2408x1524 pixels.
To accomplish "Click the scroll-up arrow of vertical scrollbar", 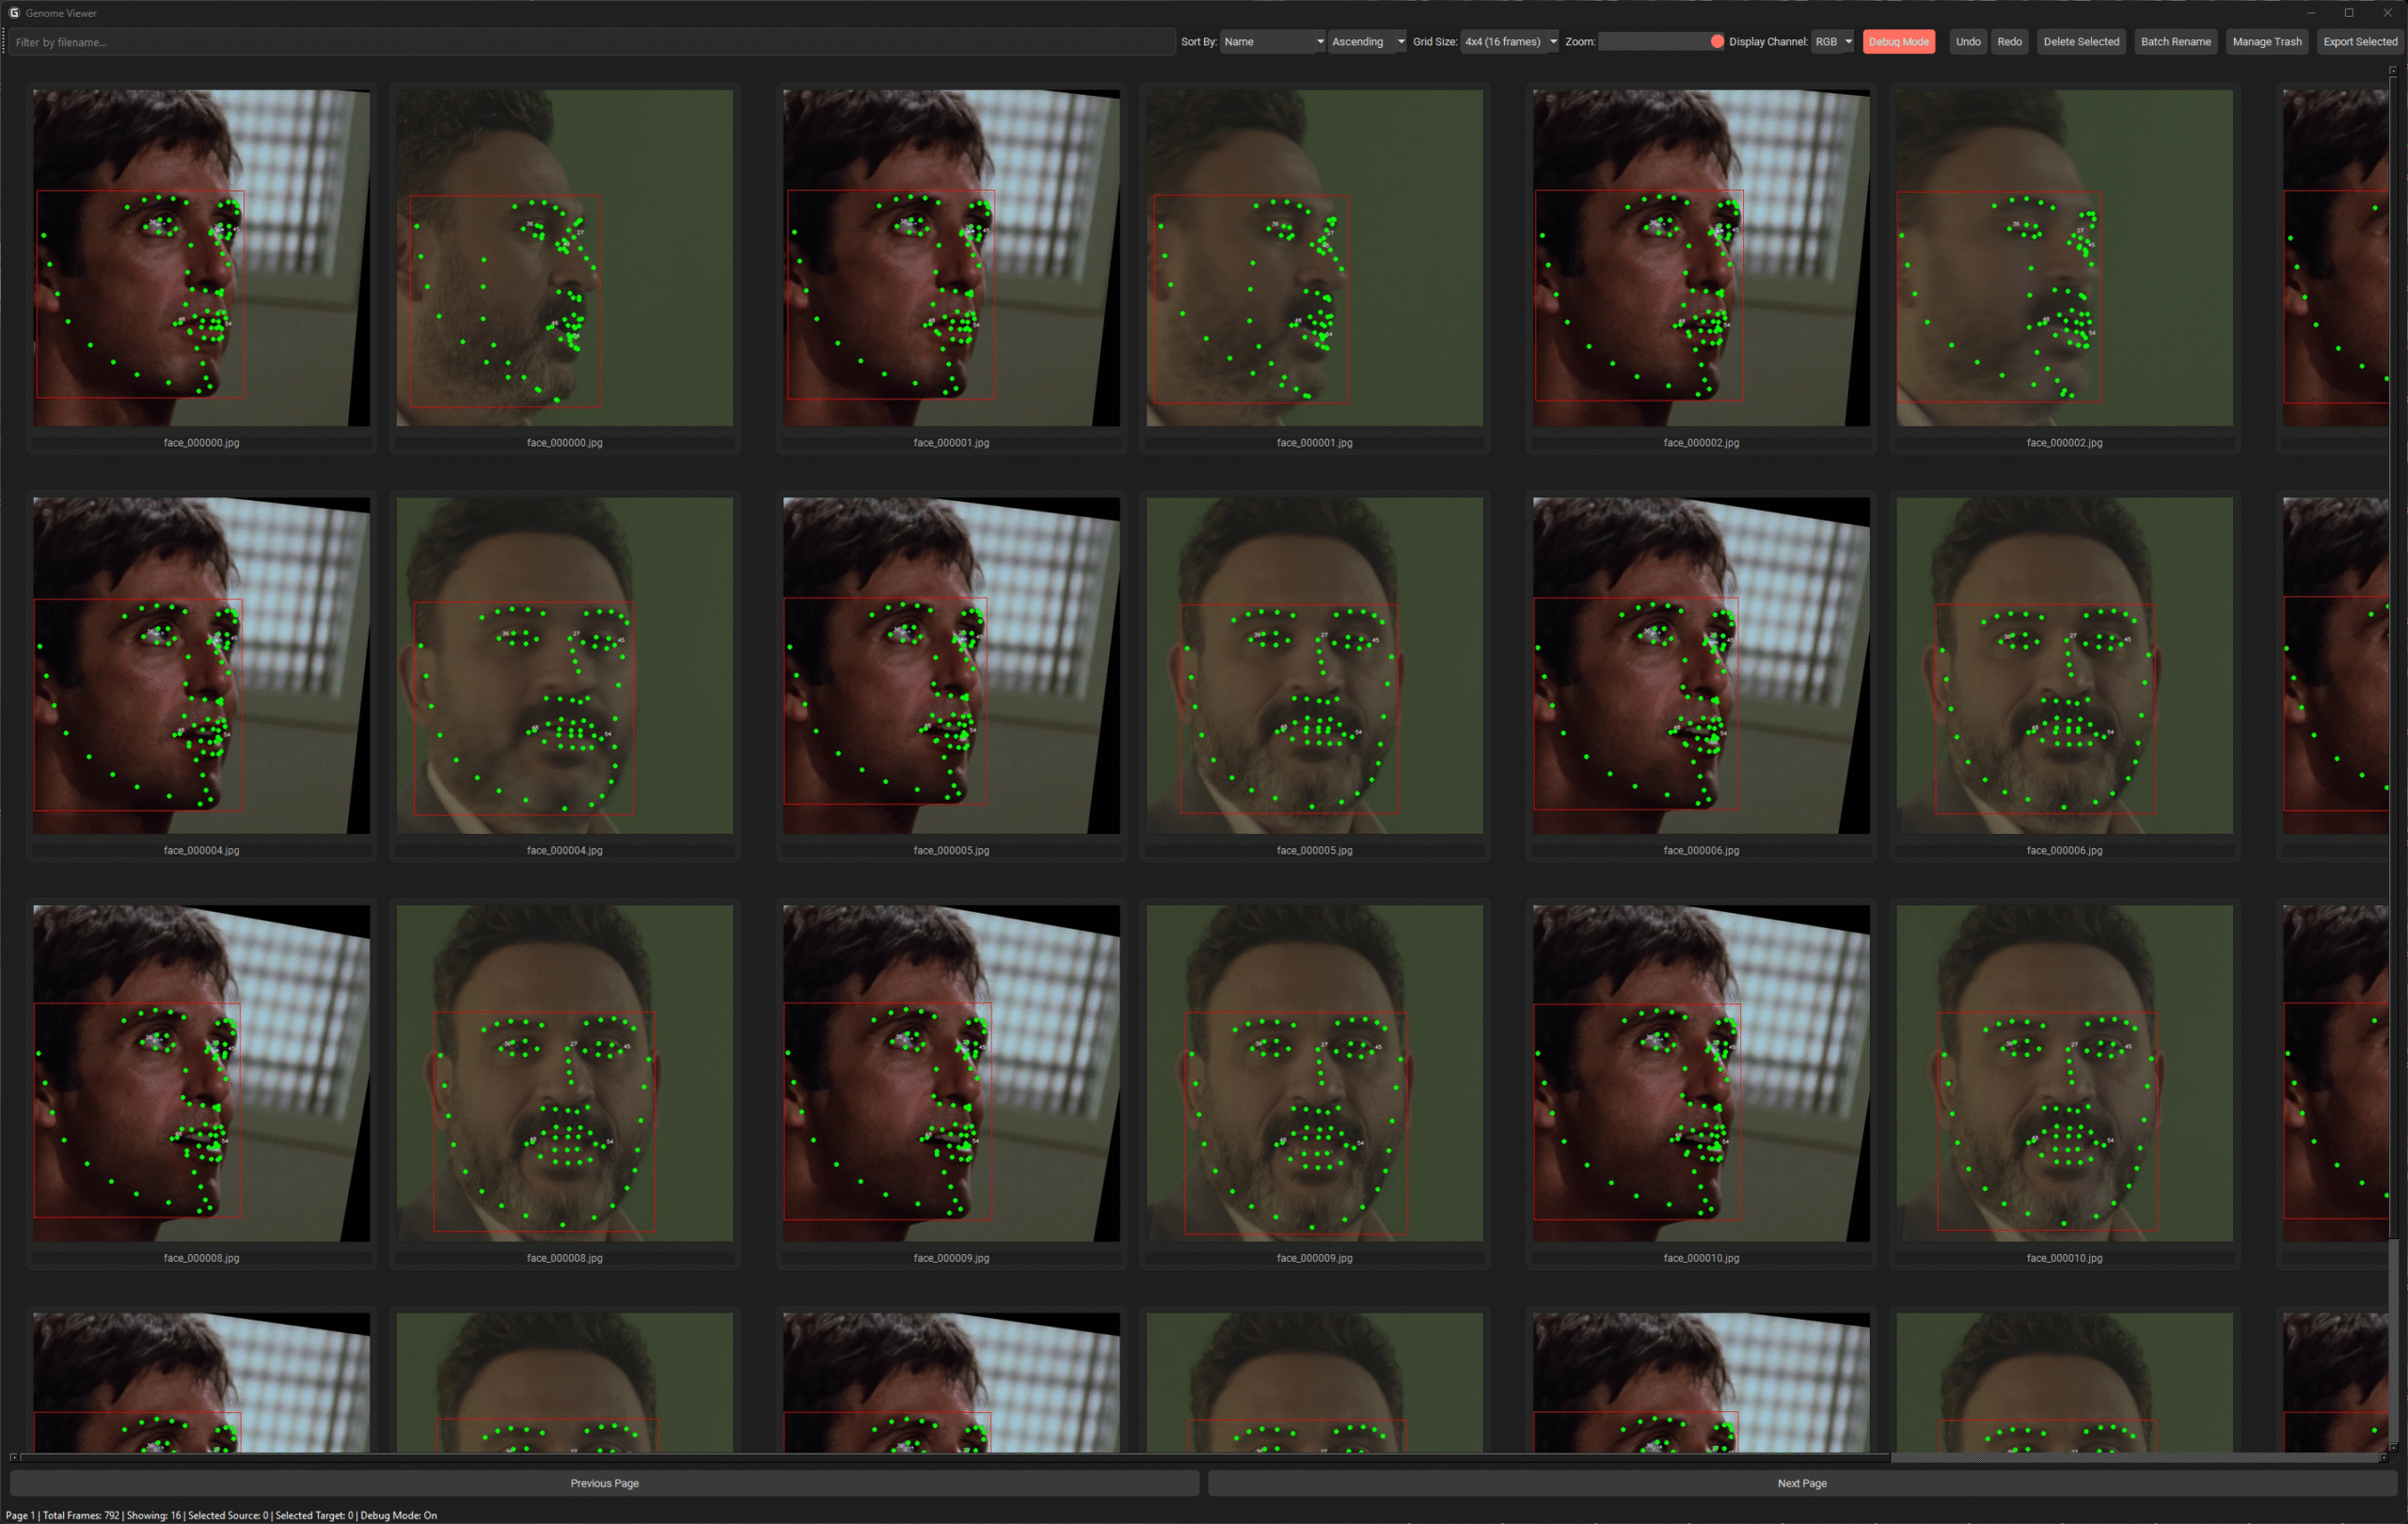I will coord(2393,70).
